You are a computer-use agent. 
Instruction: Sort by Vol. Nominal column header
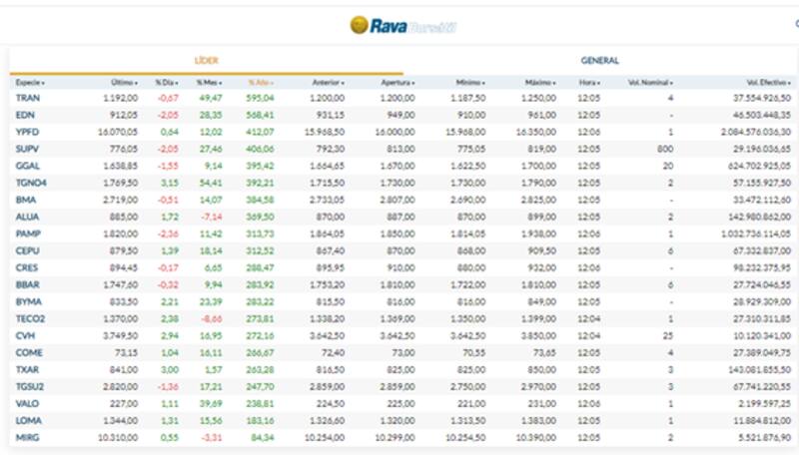pos(650,82)
